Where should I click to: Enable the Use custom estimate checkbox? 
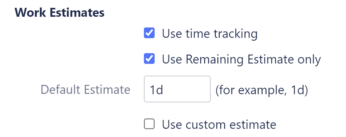(149, 124)
